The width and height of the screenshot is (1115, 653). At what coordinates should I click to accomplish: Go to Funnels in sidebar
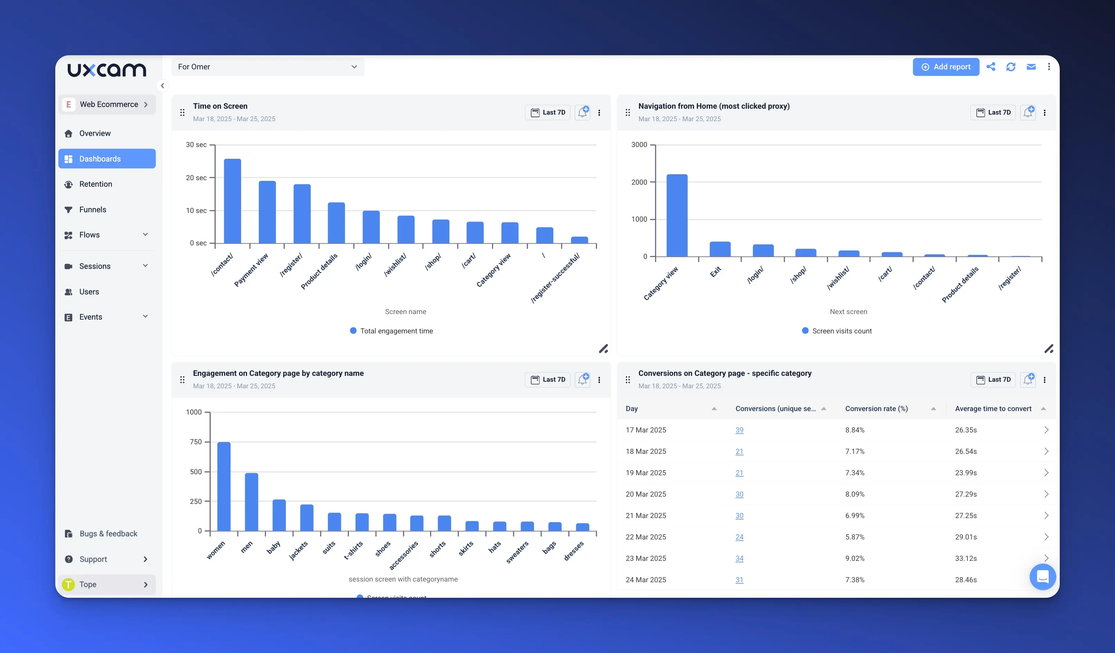pos(93,209)
